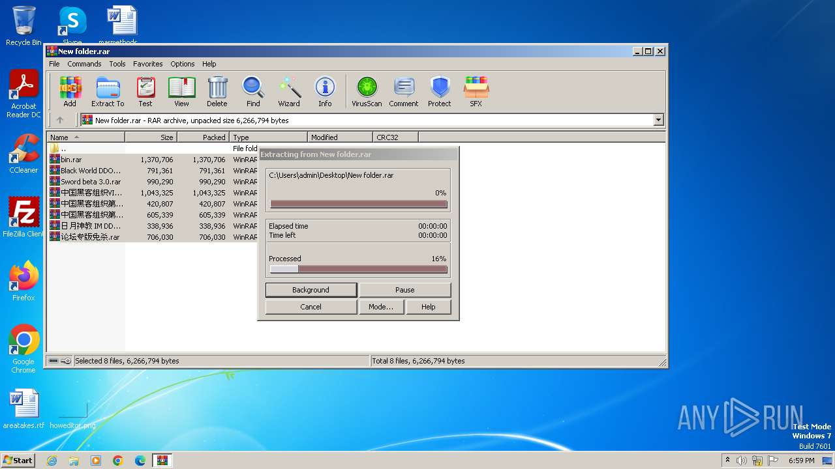The height and width of the screenshot is (469, 835).
Task: Click the volume speaker tray icon
Action: coord(742,461)
